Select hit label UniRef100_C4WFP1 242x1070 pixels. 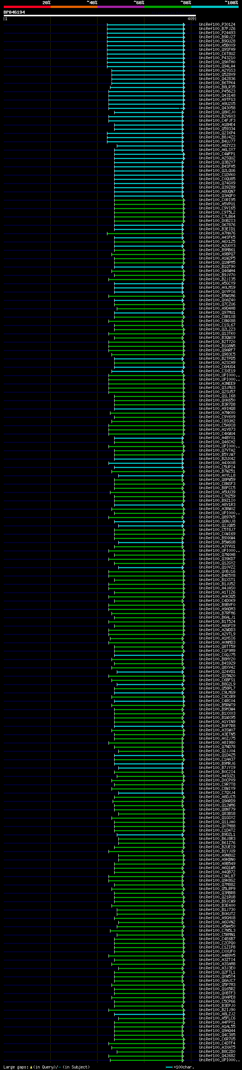pyautogui.click(x=217, y=154)
